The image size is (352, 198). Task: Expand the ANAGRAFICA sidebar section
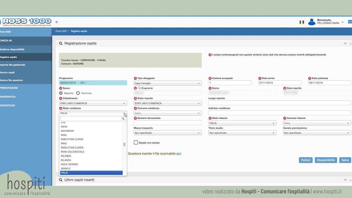tap(26, 97)
